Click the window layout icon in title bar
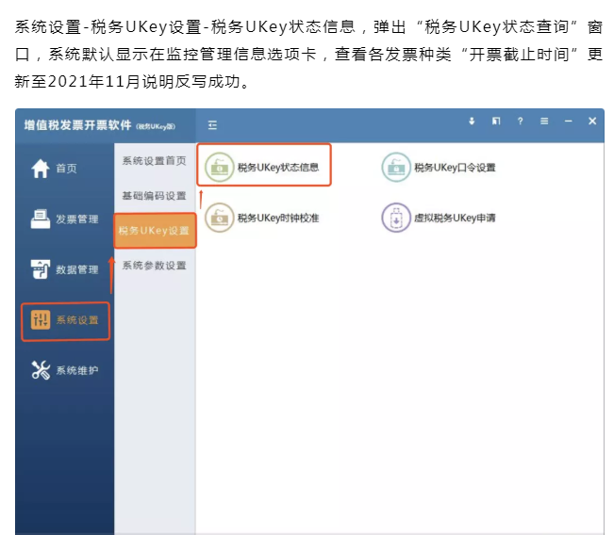614x535 pixels. (496, 122)
